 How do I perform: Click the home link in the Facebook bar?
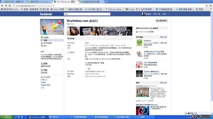[164, 14]
